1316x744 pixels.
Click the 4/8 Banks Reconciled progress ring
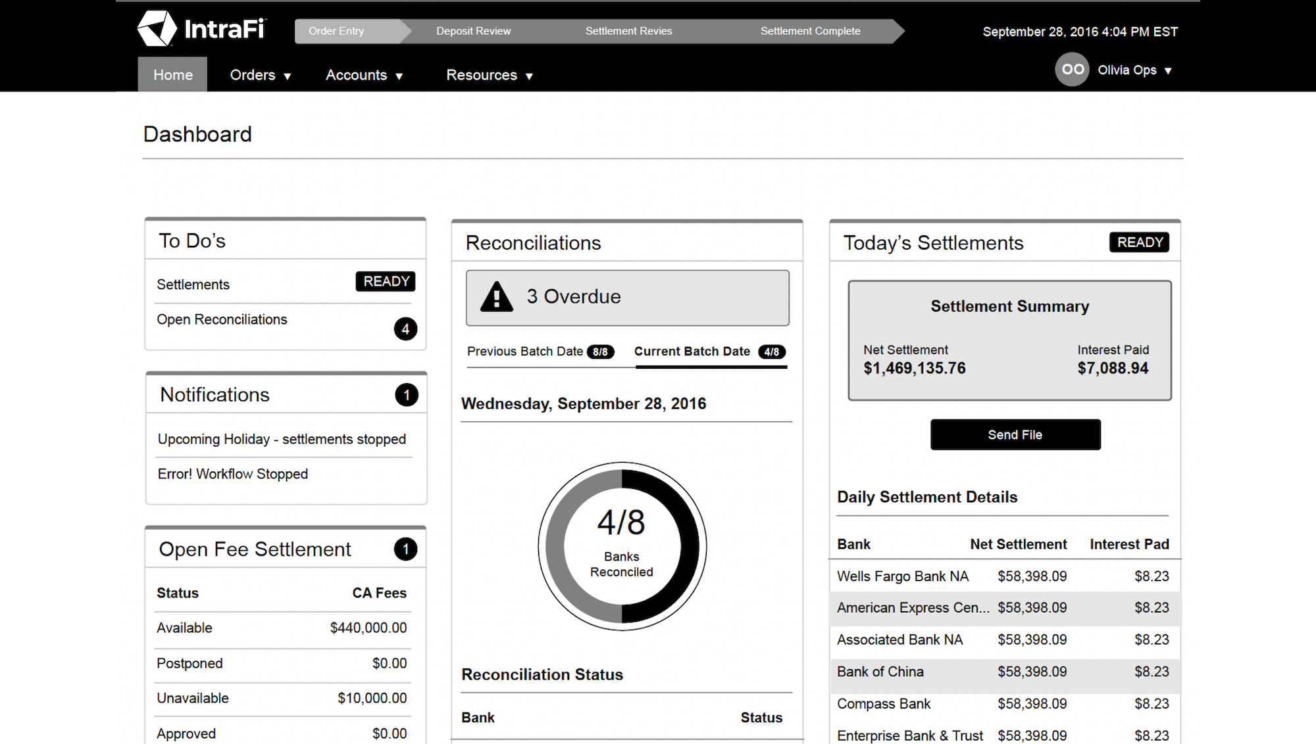tap(622, 546)
